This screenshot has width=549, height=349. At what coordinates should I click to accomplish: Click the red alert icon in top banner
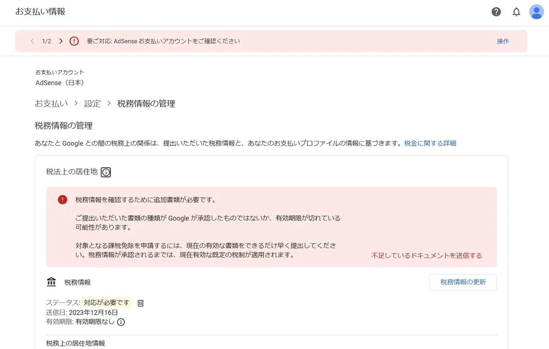pos(74,41)
